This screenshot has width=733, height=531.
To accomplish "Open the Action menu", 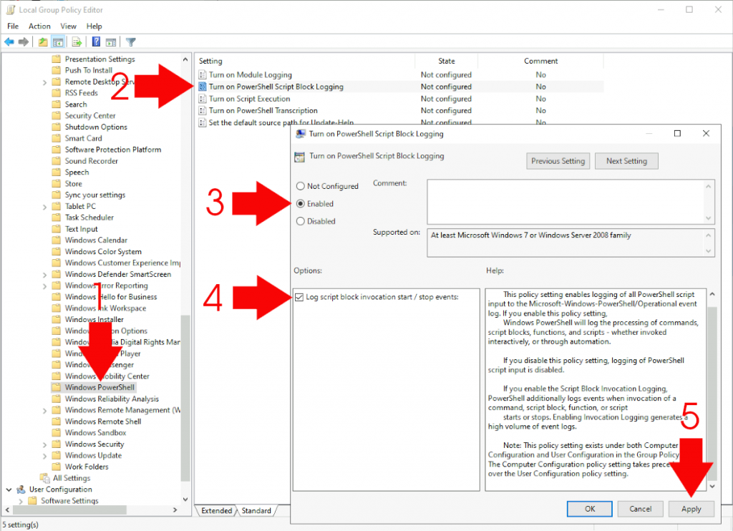I will coord(39,26).
